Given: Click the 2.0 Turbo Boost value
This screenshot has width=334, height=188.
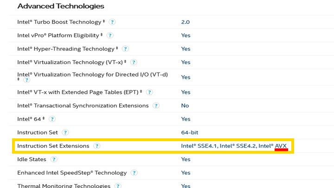Looking at the screenshot, I should click(185, 22).
